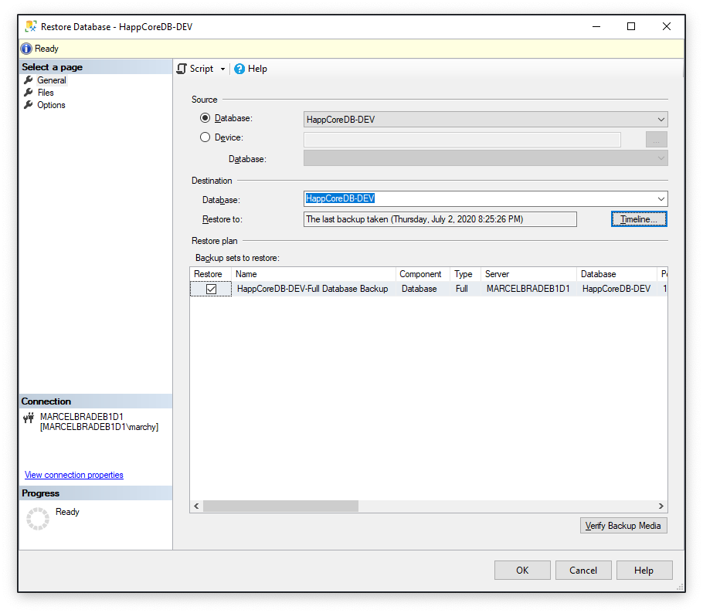Viewport: 703px width, 613px height.
Task: Expand the Script button dropdown arrow
Action: click(x=224, y=69)
